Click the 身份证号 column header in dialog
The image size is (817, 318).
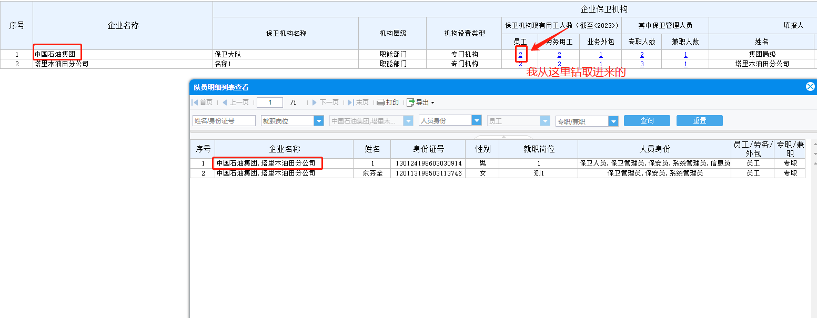pos(428,149)
